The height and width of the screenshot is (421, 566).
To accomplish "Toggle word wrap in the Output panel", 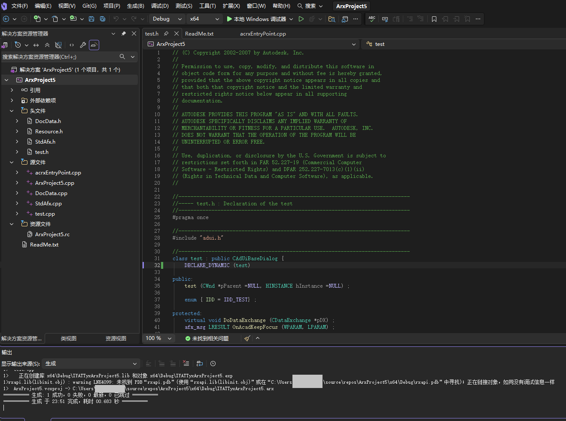I will coord(200,364).
